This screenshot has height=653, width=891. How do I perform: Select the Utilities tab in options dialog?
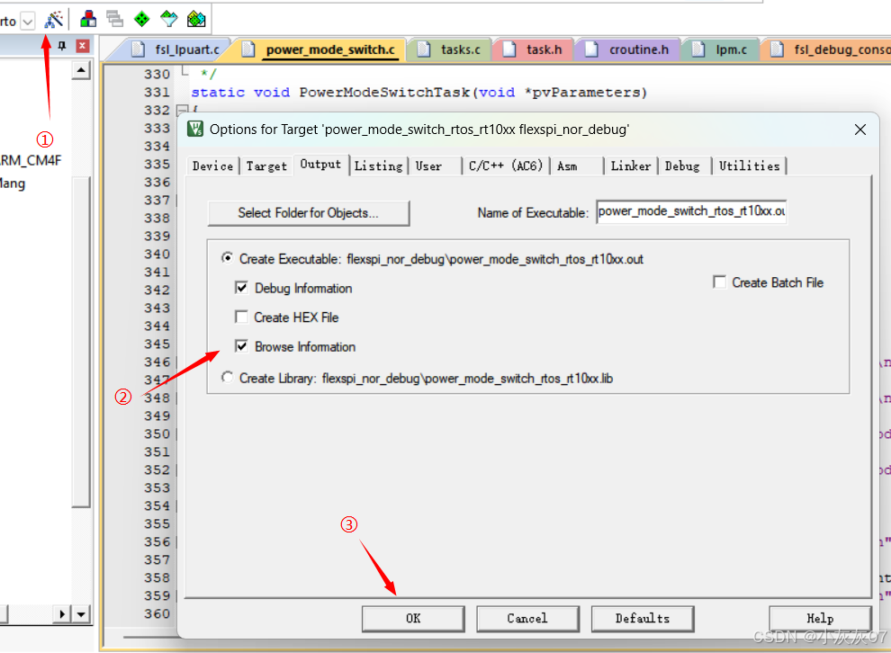click(x=750, y=165)
